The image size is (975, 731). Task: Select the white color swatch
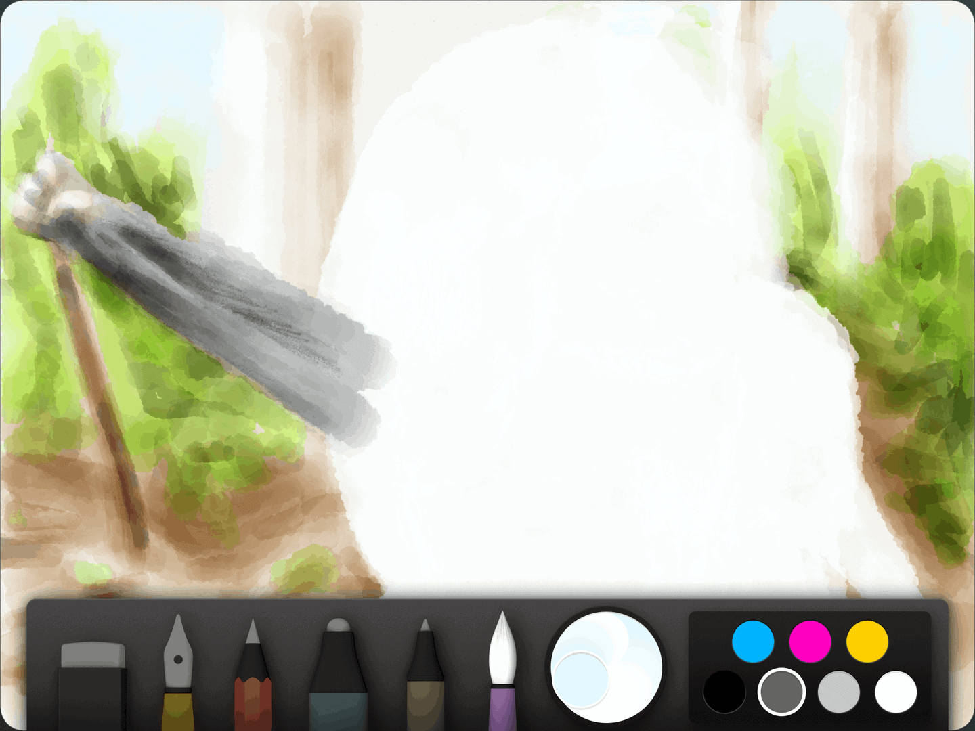(896, 692)
